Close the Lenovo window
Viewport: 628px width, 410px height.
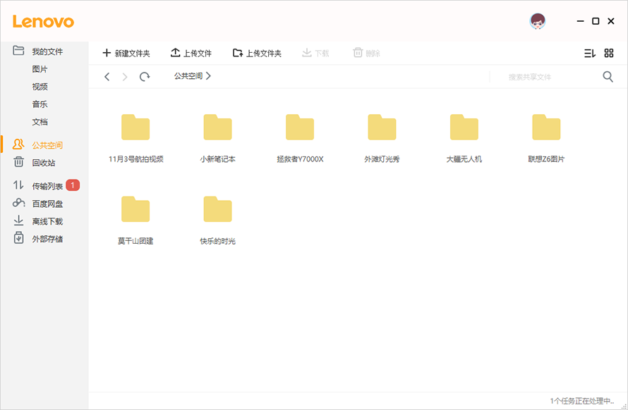click(x=611, y=21)
